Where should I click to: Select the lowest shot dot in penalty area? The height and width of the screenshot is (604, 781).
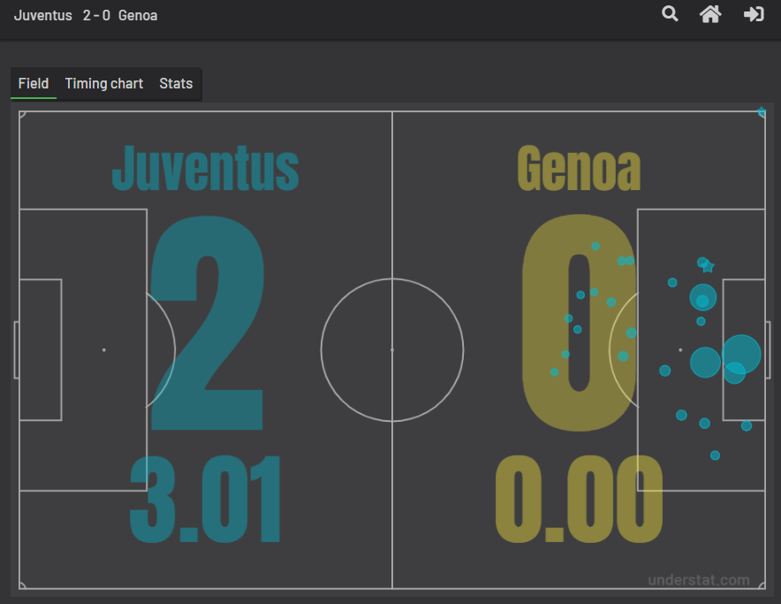tap(715, 455)
